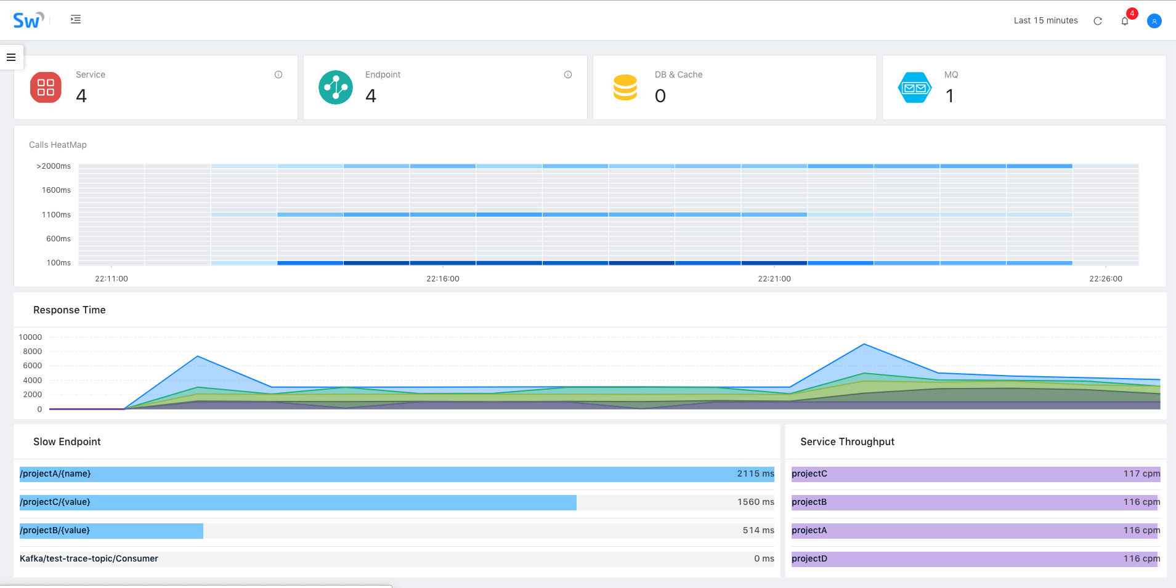Click the green Endpoint node icon
The image size is (1176, 588).
(336, 87)
